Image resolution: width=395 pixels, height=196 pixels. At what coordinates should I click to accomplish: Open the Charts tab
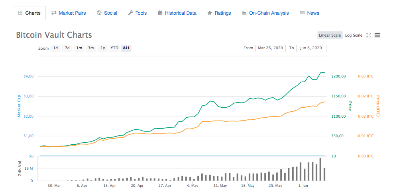29,13
